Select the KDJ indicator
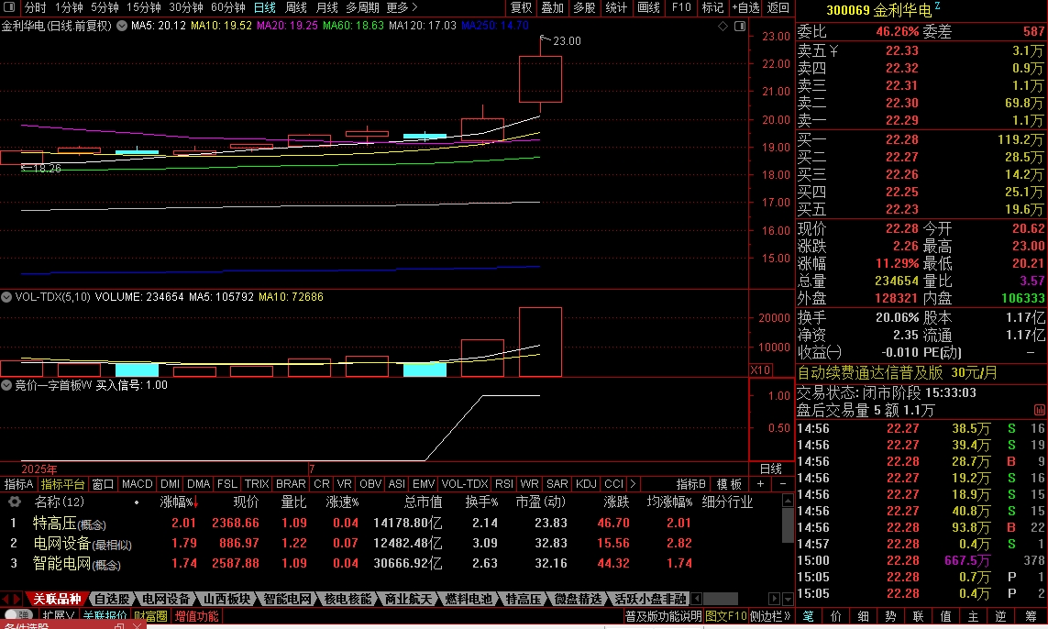1048x629 pixels. click(x=586, y=483)
